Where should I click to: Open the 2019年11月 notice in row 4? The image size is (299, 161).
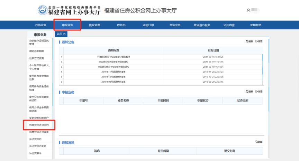(114, 72)
